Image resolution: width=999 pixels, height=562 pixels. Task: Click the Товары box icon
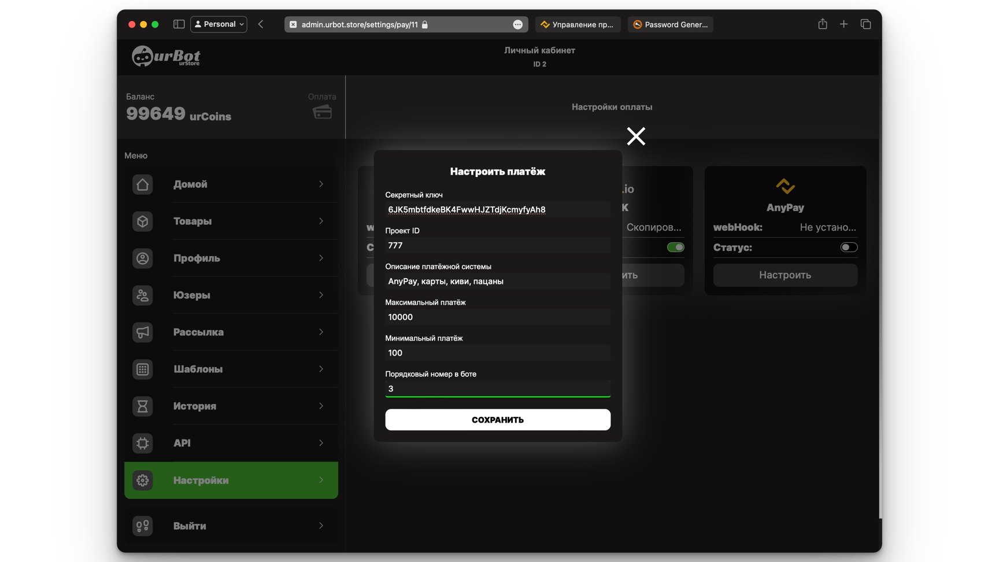click(142, 221)
